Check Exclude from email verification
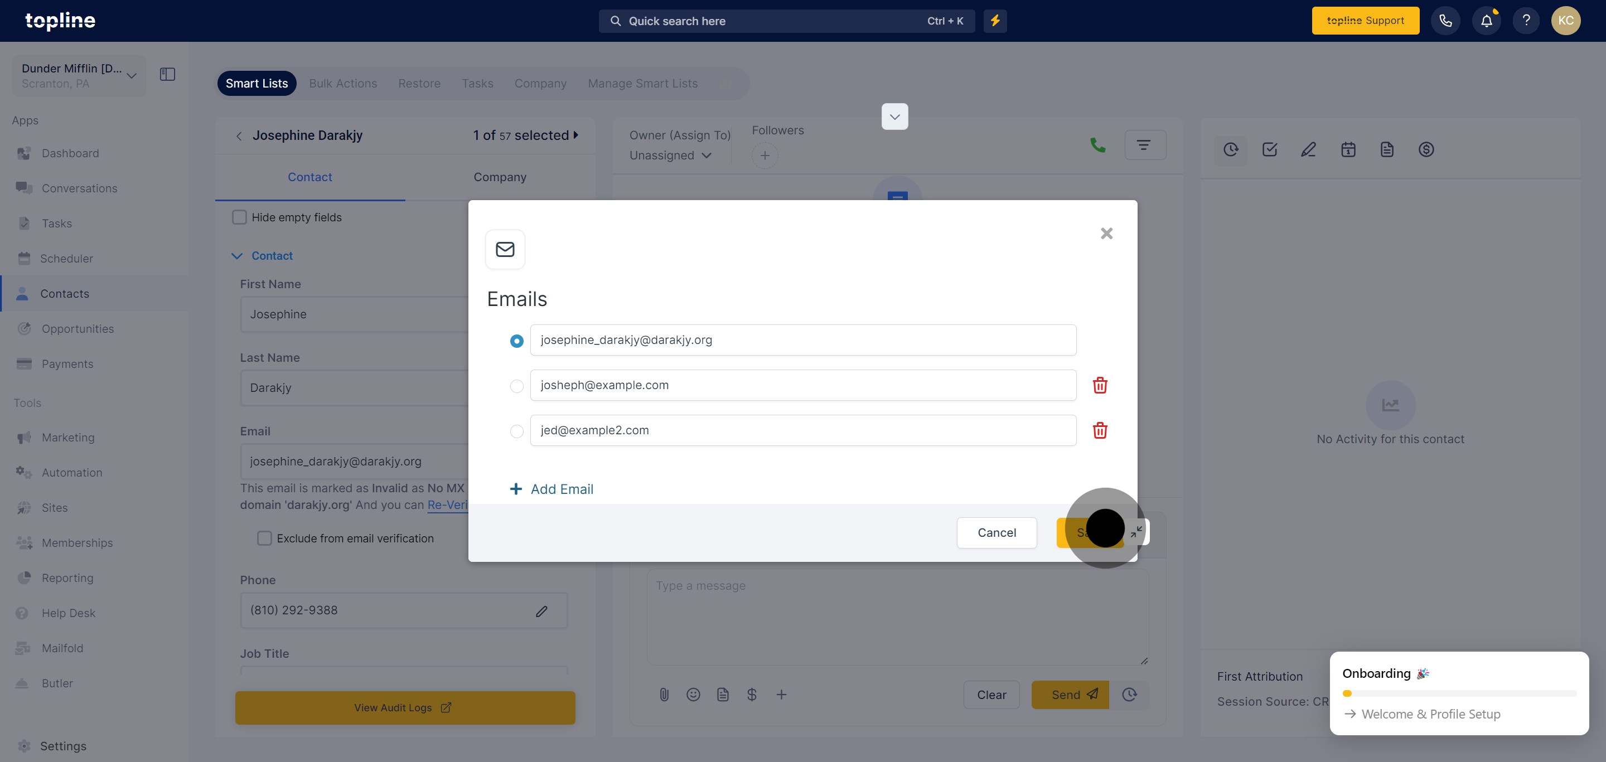The width and height of the screenshot is (1606, 762). (264, 538)
